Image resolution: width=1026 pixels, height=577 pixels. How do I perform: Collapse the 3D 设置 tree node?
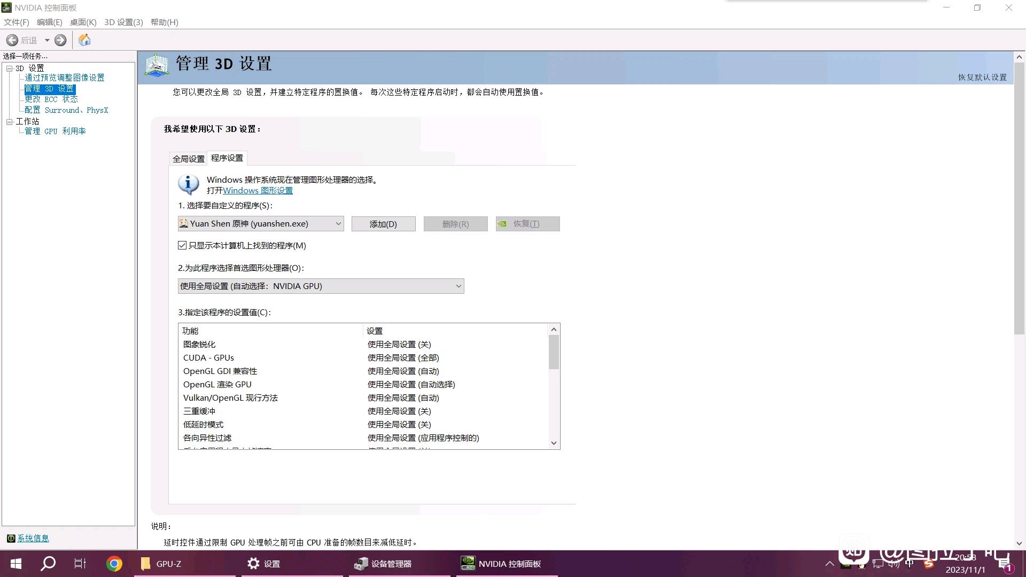click(9, 68)
